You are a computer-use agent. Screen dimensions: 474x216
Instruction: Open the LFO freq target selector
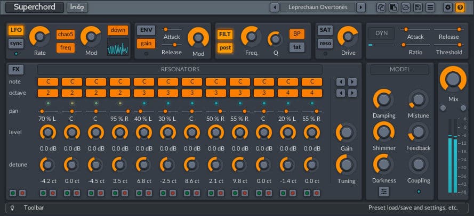click(66, 48)
